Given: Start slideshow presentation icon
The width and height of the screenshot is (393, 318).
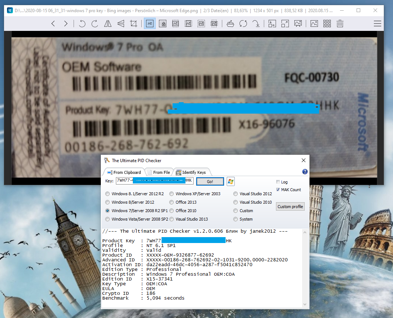Looking at the screenshot, I should pos(298,24).
